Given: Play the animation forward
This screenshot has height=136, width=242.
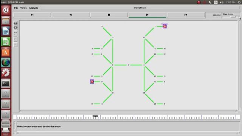Looking at the screenshot, I should pos(147,15).
